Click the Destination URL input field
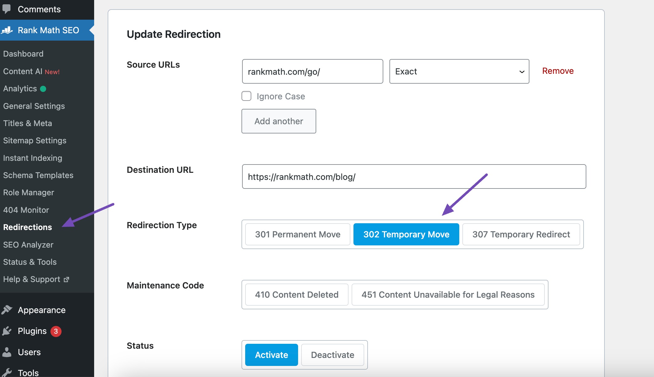 coord(414,177)
